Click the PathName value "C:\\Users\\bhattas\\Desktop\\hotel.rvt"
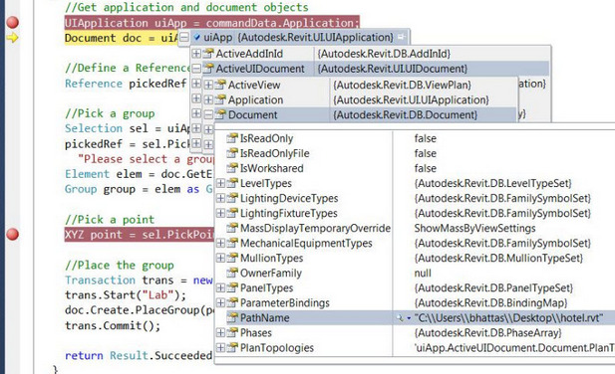The image size is (615, 374). 508,317
